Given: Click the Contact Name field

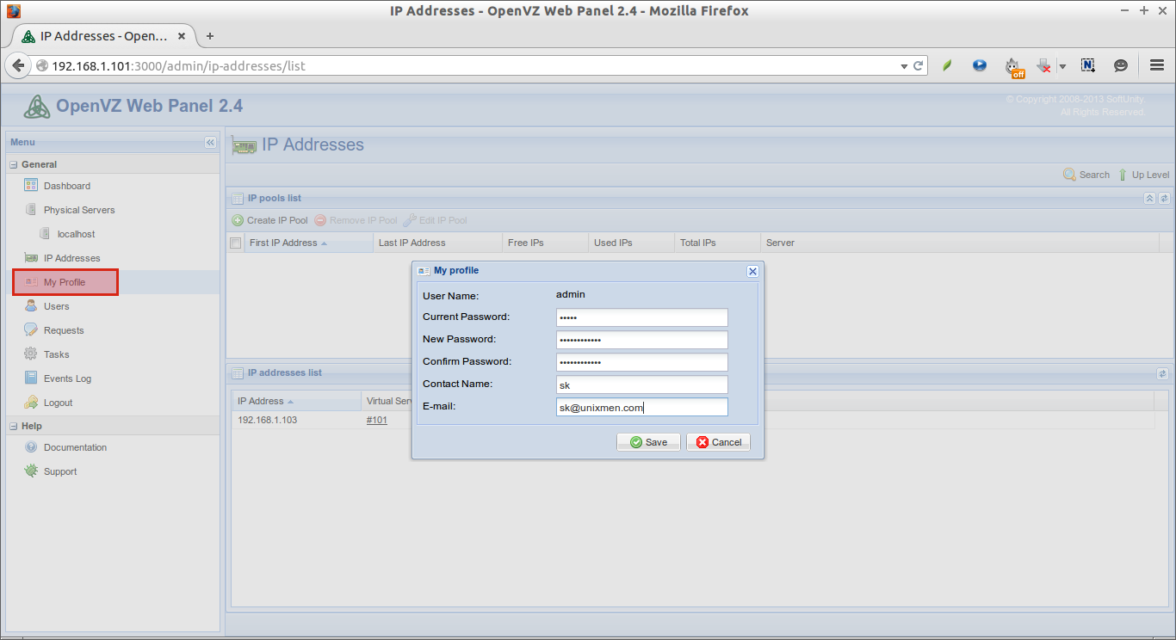Looking at the screenshot, I should tap(642, 385).
